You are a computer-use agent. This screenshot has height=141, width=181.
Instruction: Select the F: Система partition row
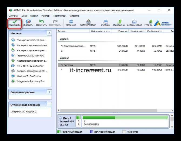coord(116,65)
